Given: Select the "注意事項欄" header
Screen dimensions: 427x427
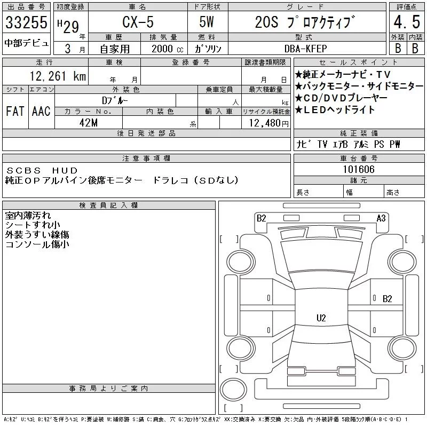Looking at the screenshot, I should point(146,158).
